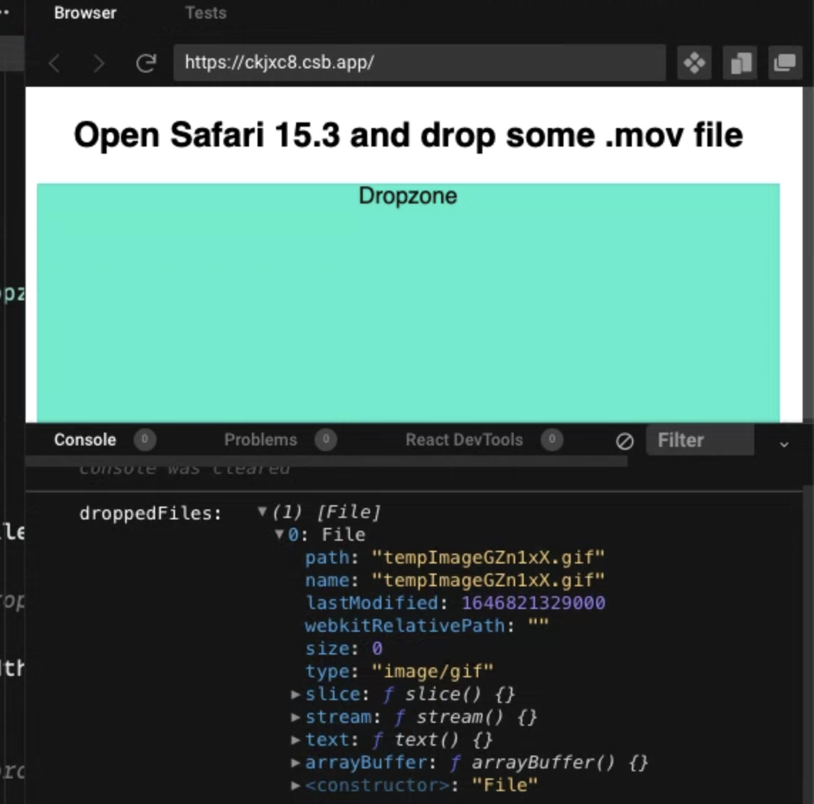Click the refresh page icon
The width and height of the screenshot is (814, 804).
pos(147,63)
